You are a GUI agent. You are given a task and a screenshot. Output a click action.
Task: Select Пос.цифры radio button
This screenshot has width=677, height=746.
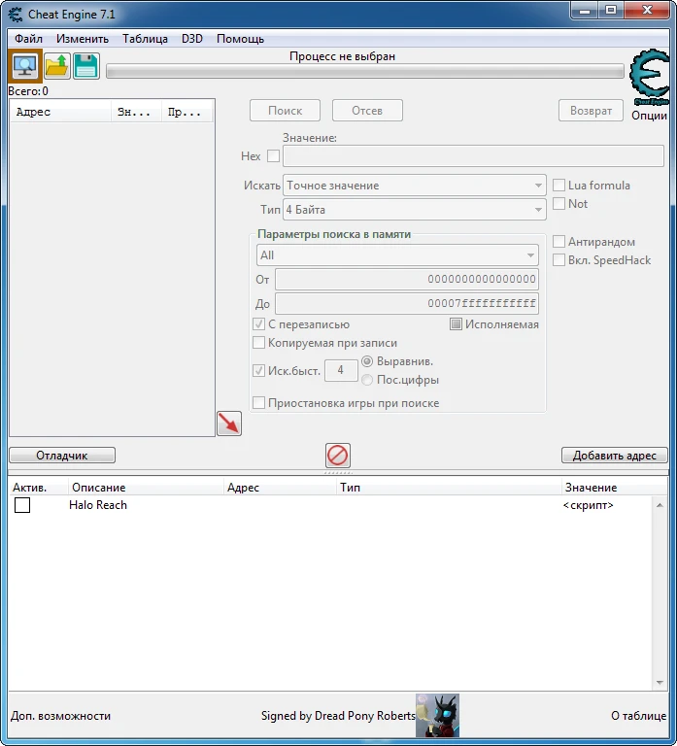coord(367,380)
